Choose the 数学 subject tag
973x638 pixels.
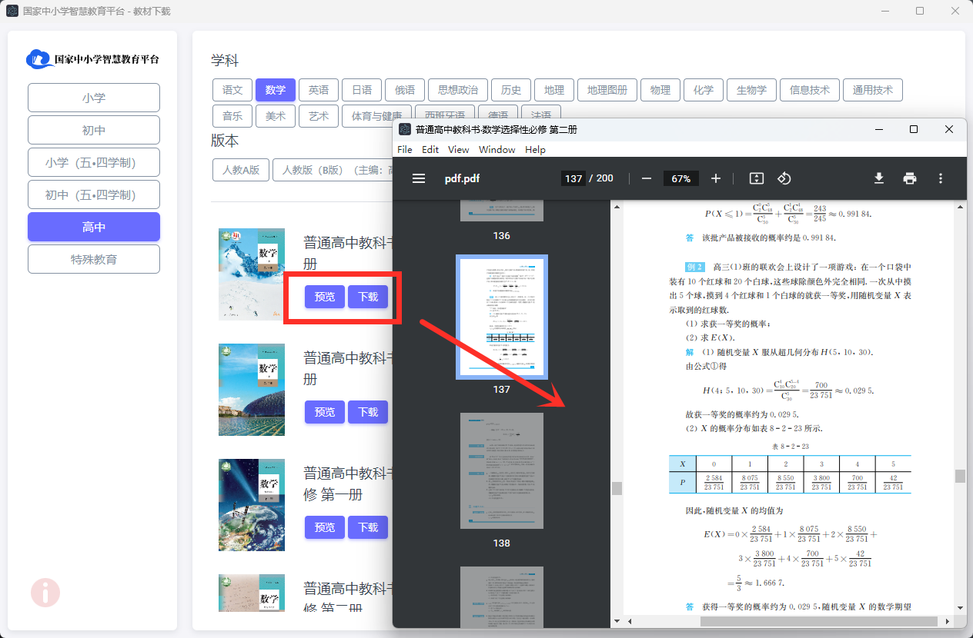point(276,90)
